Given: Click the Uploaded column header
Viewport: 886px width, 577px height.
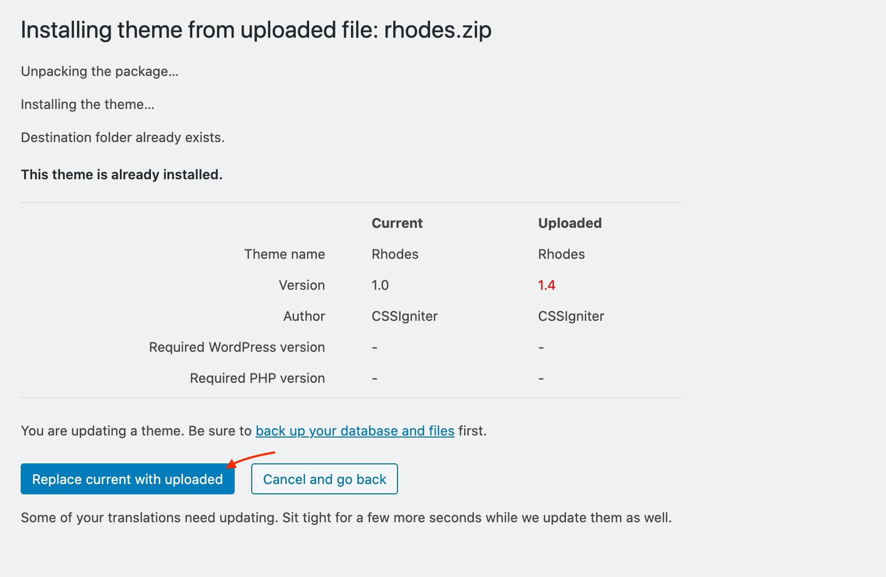Looking at the screenshot, I should click(x=570, y=223).
